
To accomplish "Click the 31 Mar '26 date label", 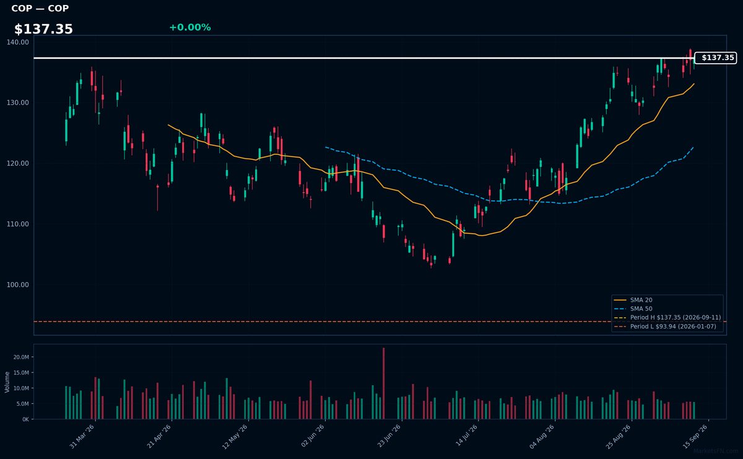I will [82, 436].
